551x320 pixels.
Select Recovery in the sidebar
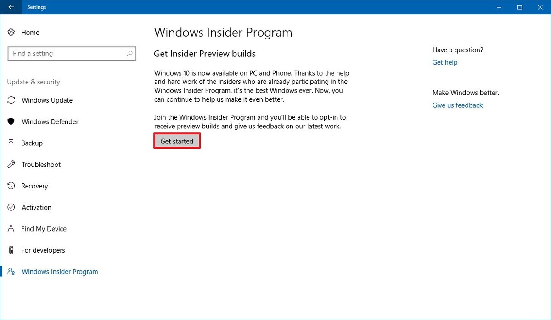point(34,186)
